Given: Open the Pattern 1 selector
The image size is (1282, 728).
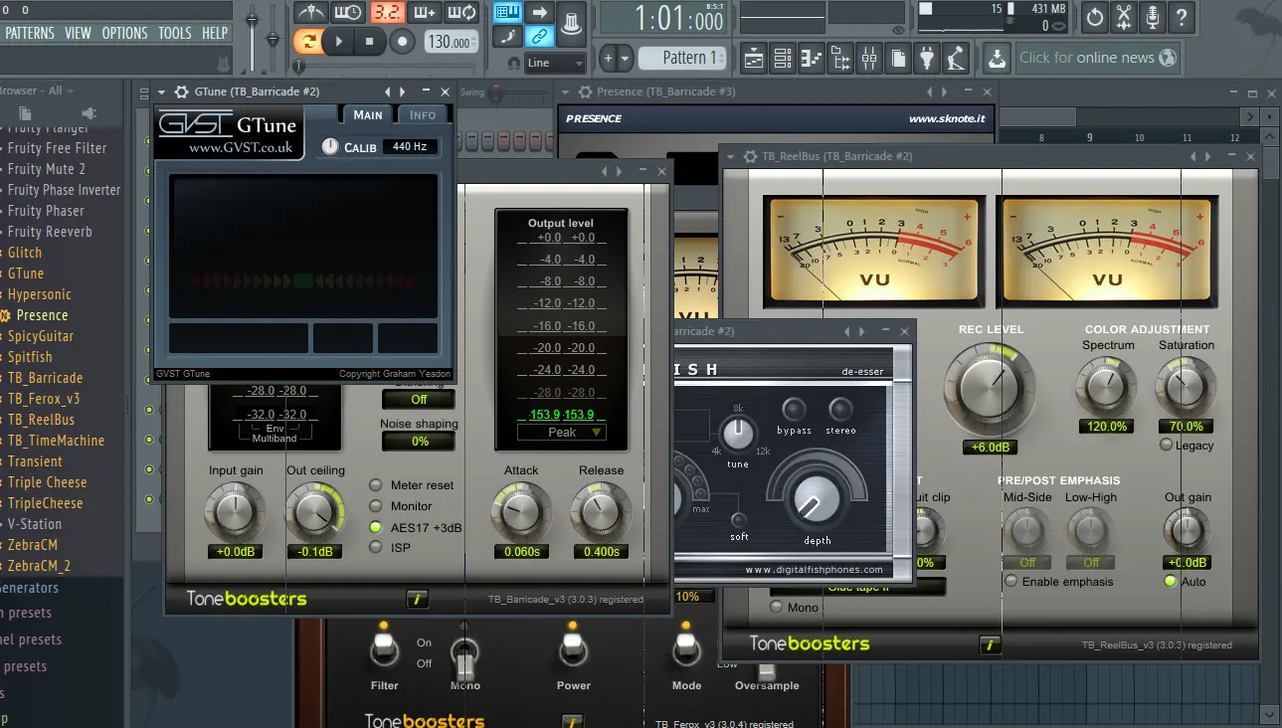Looking at the screenshot, I should 683,58.
